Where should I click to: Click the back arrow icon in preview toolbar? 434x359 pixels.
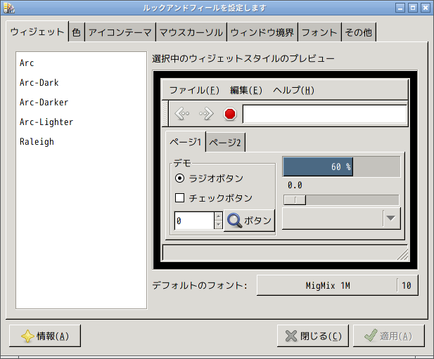tap(182, 114)
